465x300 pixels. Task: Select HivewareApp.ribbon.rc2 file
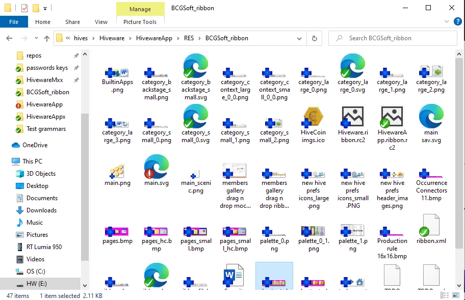click(x=392, y=128)
